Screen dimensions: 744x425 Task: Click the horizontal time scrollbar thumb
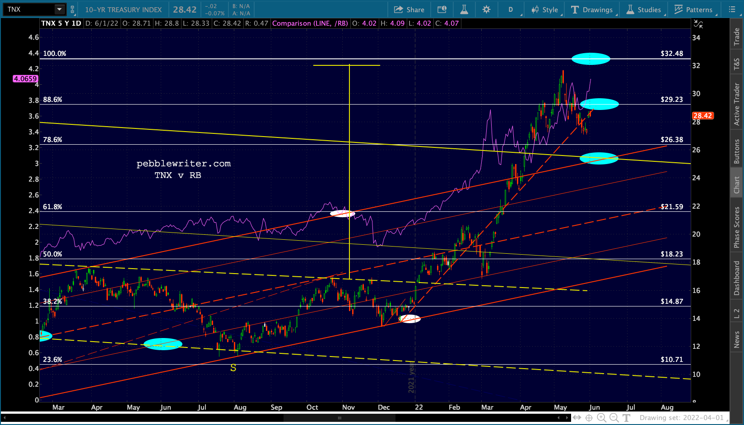(x=339, y=418)
